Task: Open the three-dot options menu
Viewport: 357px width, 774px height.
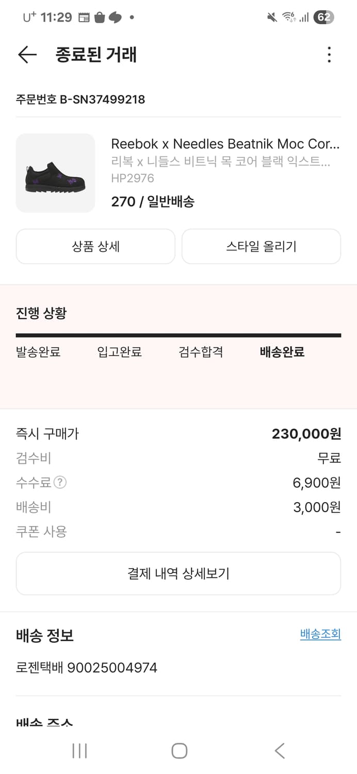Action: (x=329, y=55)
